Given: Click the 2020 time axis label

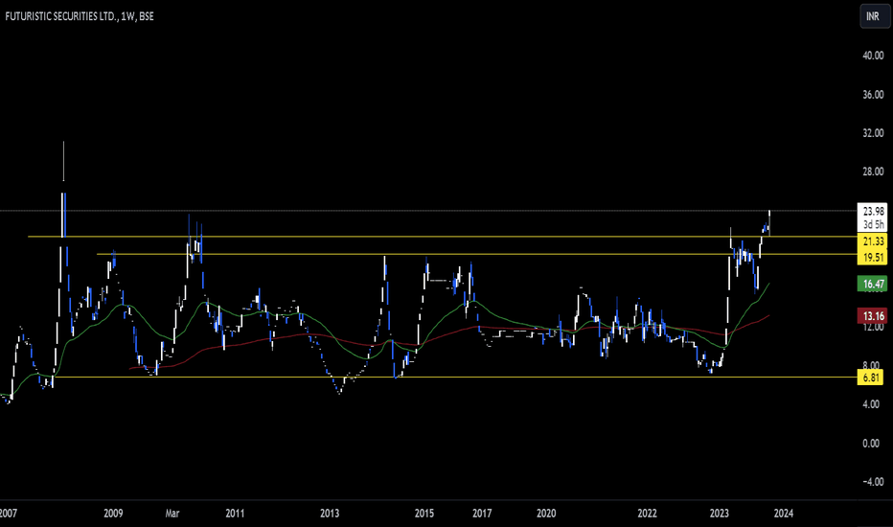Looking at the screenshot, I should [546, 514].
